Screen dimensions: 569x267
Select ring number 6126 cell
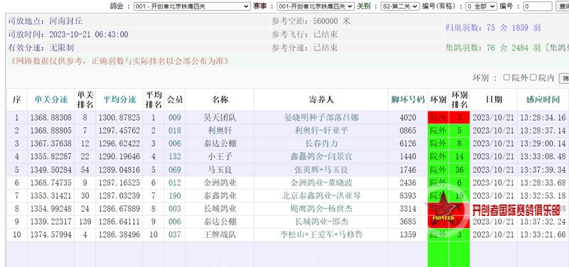coord(408,143)
